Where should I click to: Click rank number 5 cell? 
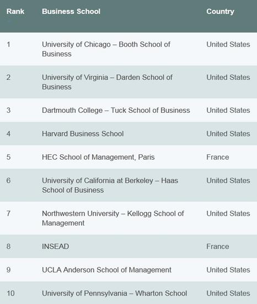coord(8,157)
